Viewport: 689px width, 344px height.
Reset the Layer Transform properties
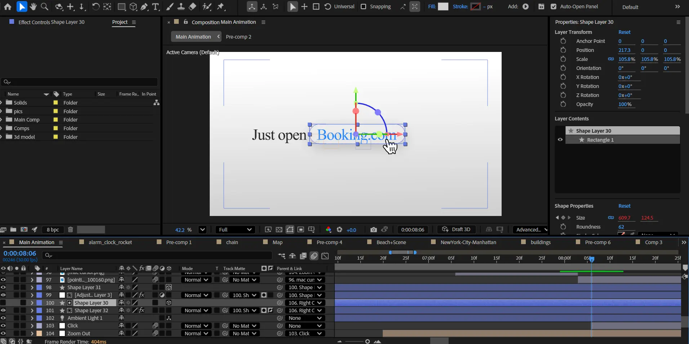click(x=624, y=32)
